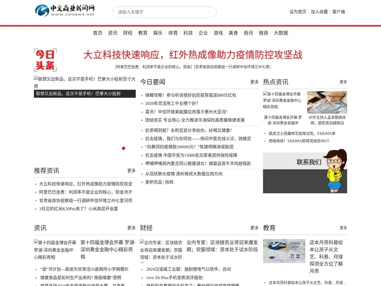Viewport: 381px width, 286px height.
Task: Click 更多 beside 热点资讯
Action: [x=343, y=82]
